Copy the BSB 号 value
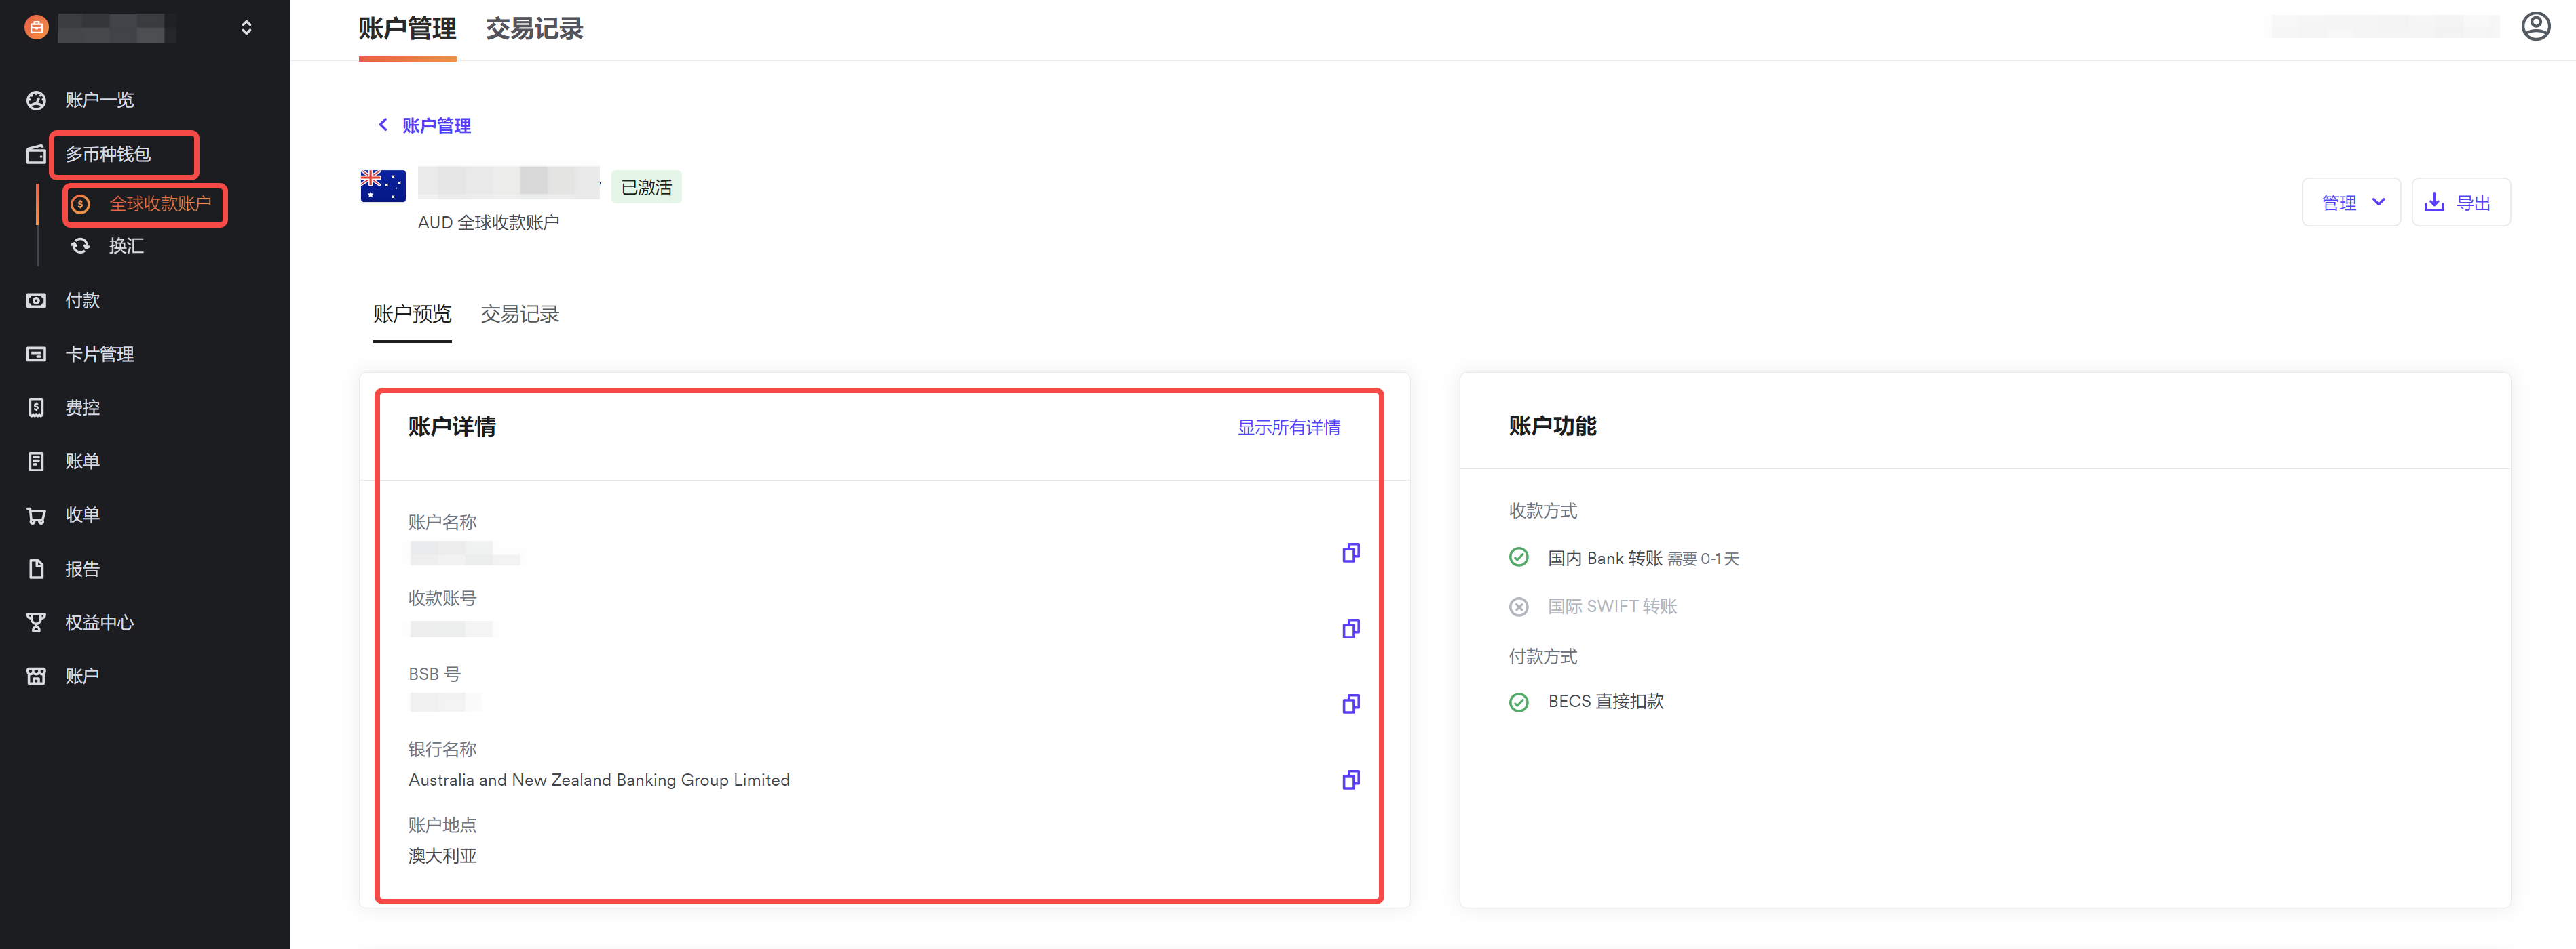This screenshot has height=949, width=2576. (x=1350, y=704)
